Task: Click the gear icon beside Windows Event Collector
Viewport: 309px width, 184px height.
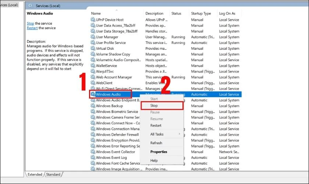Action: 93,152
